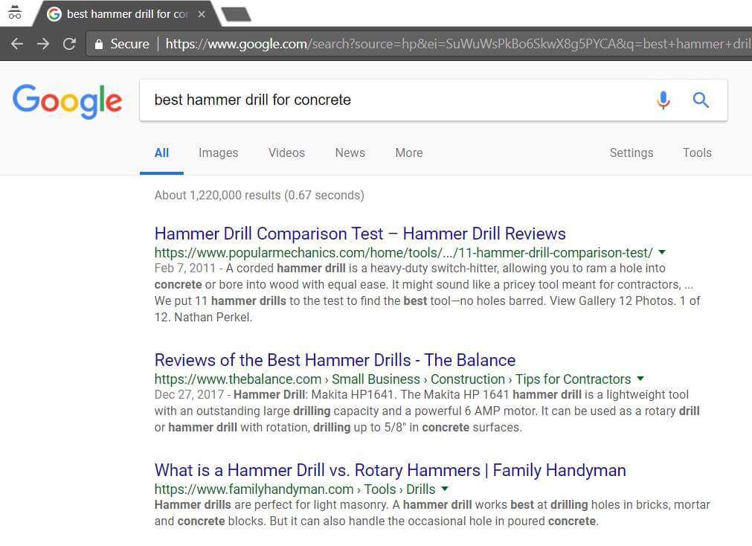Open Reviews of the Best Hammer Drills link
The width and height of the screenshot is (752, 546).
(335, 360)
